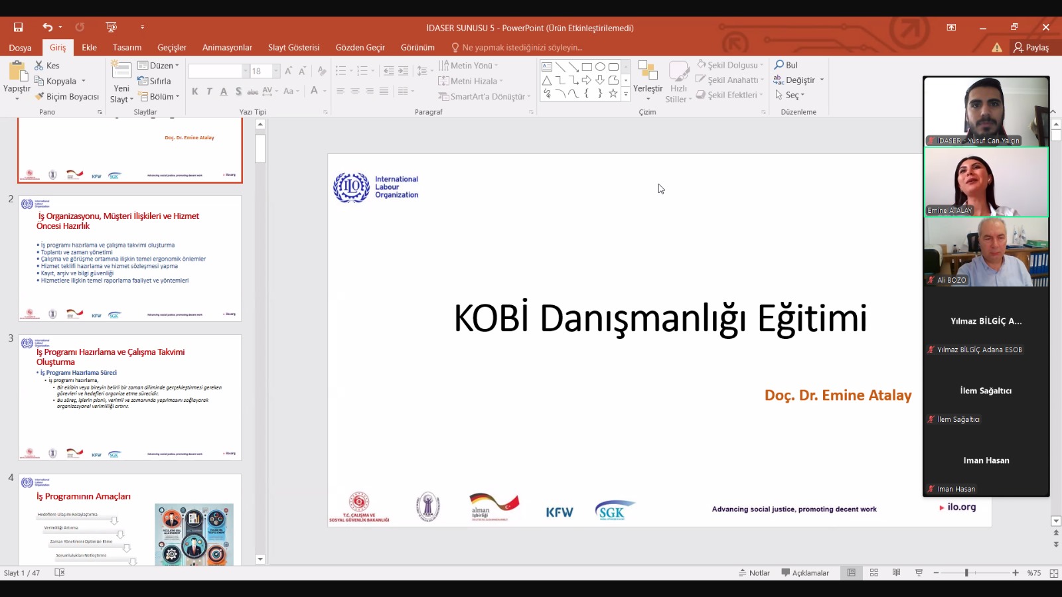
Task: Open the font size dropdown
Action: click(276, 71)
